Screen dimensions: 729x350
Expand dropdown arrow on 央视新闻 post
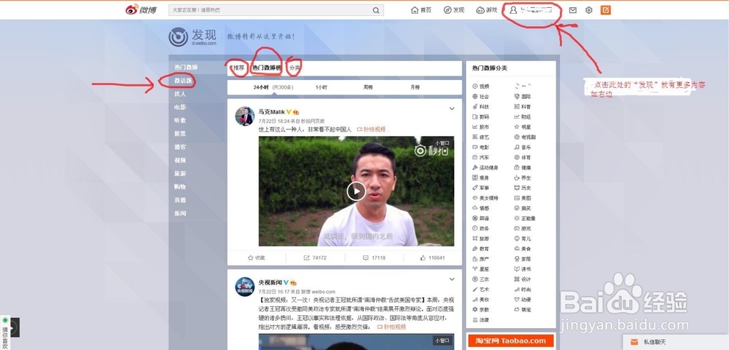click(451, 279)
